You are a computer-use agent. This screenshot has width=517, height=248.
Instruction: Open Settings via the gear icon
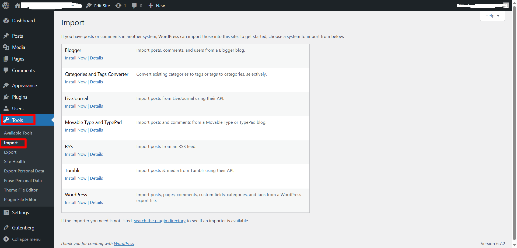6,212
